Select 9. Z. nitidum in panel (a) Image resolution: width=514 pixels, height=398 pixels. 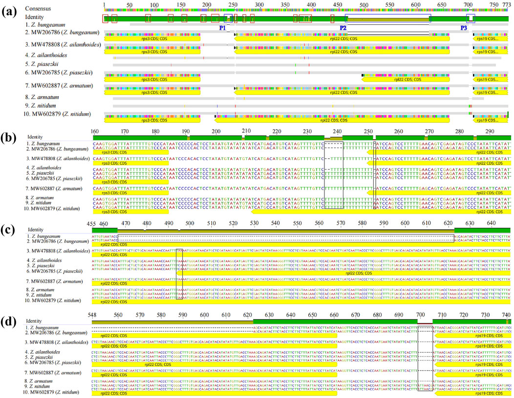click(x=41, y=105)
